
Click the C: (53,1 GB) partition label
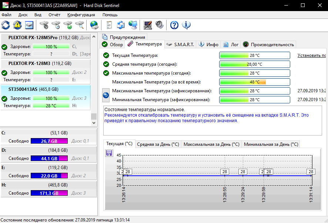pyautogui.click(x=34, y=133)
